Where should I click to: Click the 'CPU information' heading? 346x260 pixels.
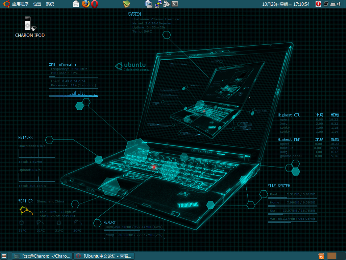[x=64, y=65]
